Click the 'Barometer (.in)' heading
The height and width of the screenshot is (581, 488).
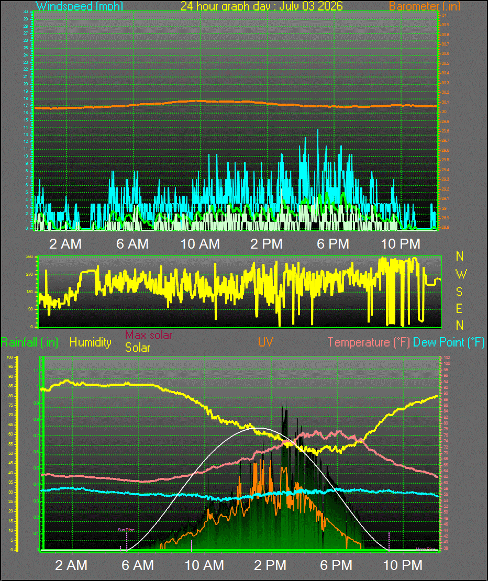[x=425, y=6]
